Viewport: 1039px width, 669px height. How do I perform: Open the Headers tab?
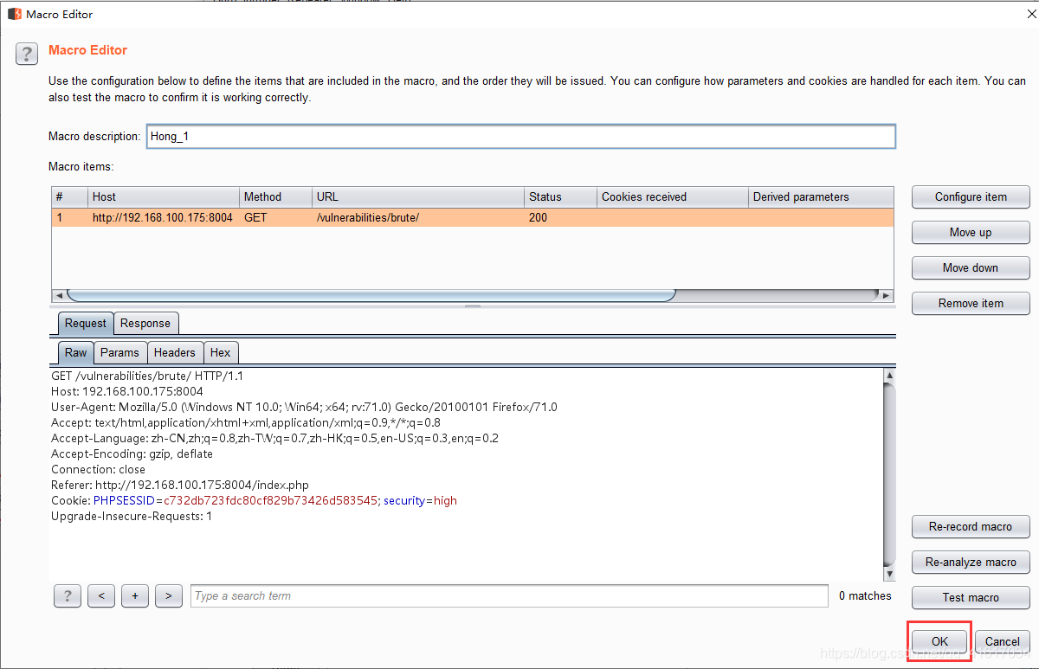175,352
